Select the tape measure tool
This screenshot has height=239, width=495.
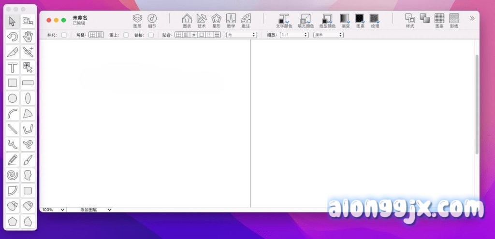[x=28, y=21]
